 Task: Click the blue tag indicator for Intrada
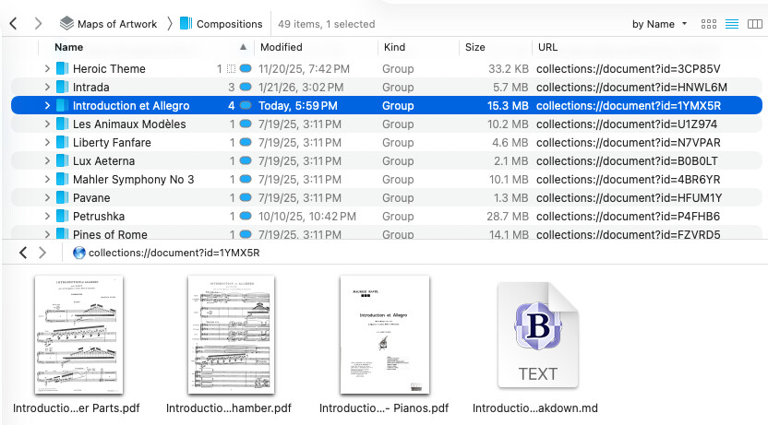246,87
